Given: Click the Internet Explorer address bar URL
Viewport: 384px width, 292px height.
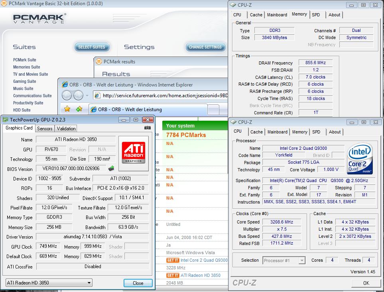Looking at the screenshot, I should 165,95.
